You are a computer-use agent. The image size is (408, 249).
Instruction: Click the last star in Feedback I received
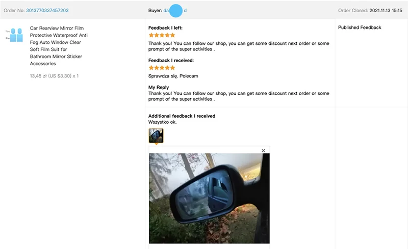pyautogui.click(x=172, y=68)
